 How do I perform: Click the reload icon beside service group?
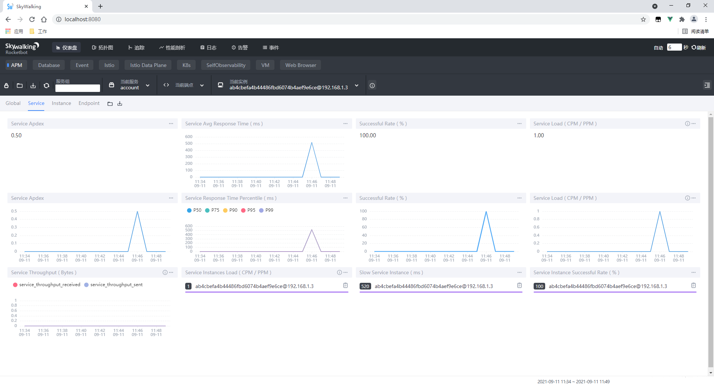pyautogui.click(x=46, y=86)
